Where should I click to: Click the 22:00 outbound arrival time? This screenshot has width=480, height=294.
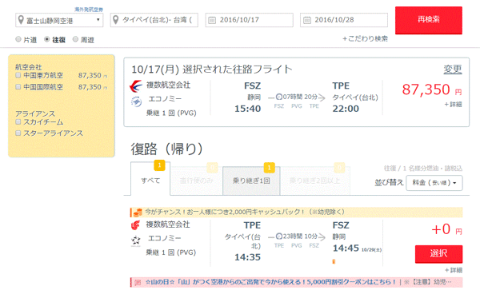coord(346,109)
